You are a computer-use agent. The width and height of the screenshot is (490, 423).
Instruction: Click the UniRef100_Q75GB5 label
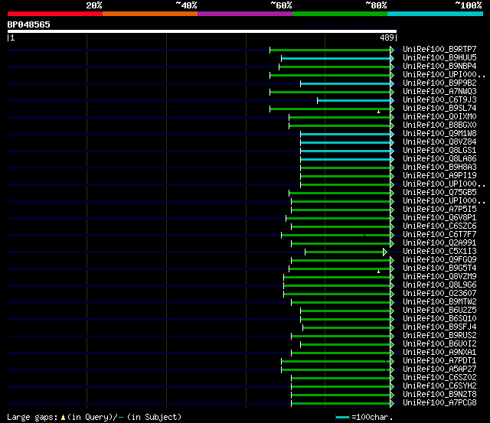[439, 193]
